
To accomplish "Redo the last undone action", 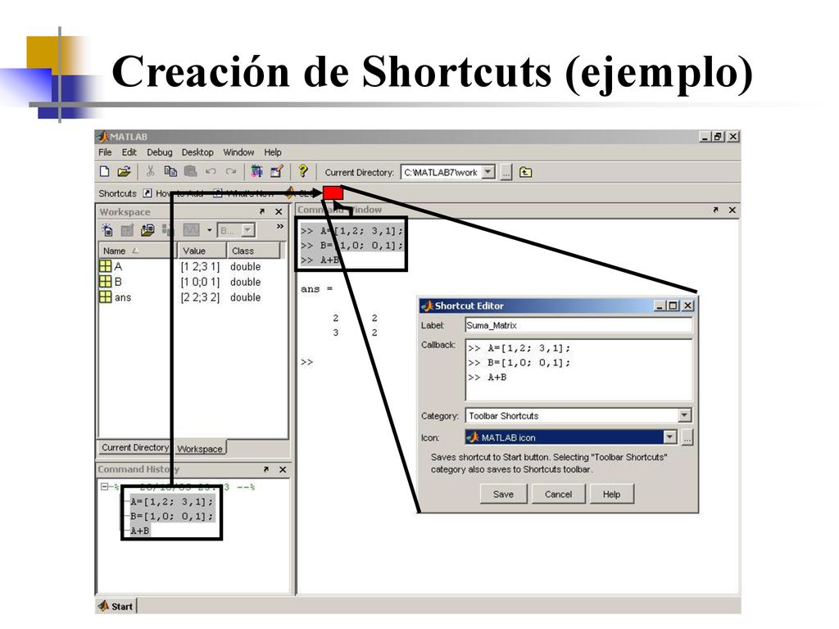I will pos(230,172).
